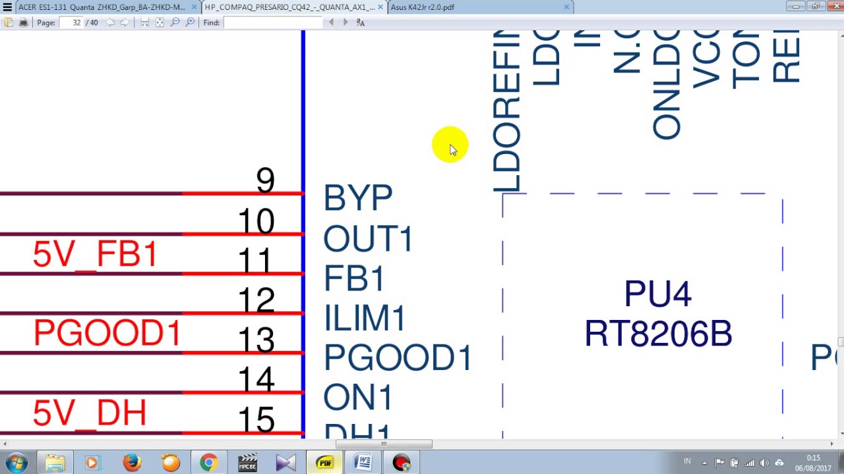844x474 pixels.
Task: Show hidden system tray icons arrow
Action: click(704, 463)
